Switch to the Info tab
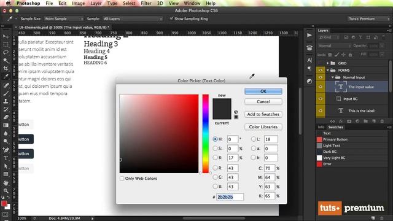Image resolution: width=393 pixels, height=221 pixels. click(321, 127)
